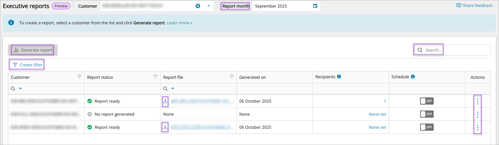Screen dimensions: 499x145
Task: Switch on schedule toggle in third row
Action: 427,127
